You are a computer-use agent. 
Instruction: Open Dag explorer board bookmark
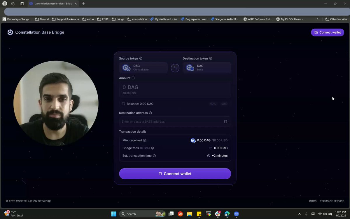[x=194, y=19]
